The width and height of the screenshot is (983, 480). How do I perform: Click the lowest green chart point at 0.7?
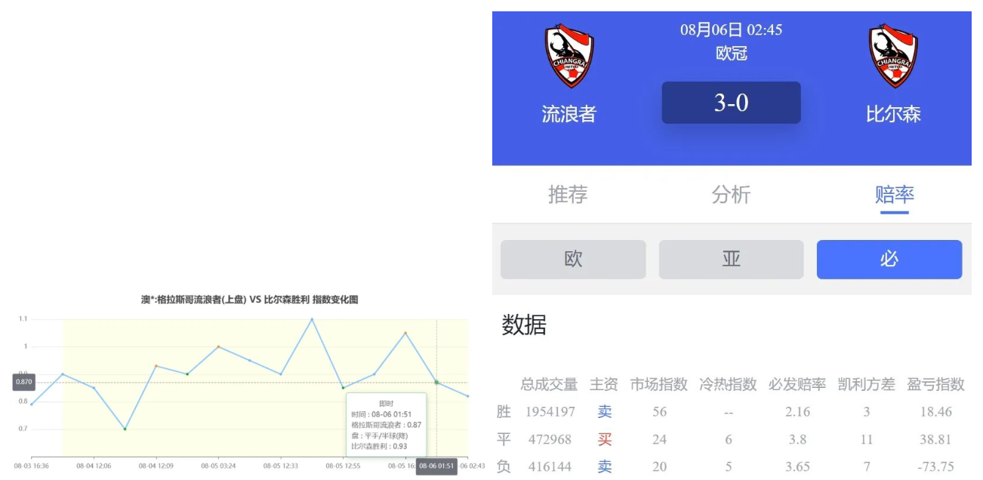tap(125, 429)
